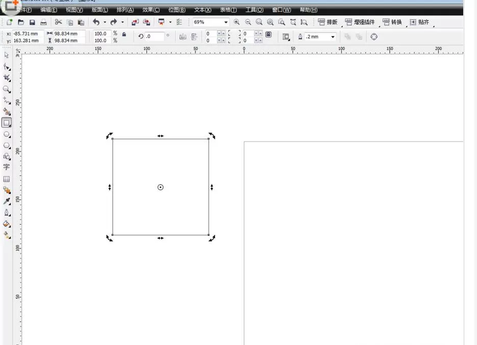
Task: Open the 编辑(E) menu
Action: coord(48,10)
